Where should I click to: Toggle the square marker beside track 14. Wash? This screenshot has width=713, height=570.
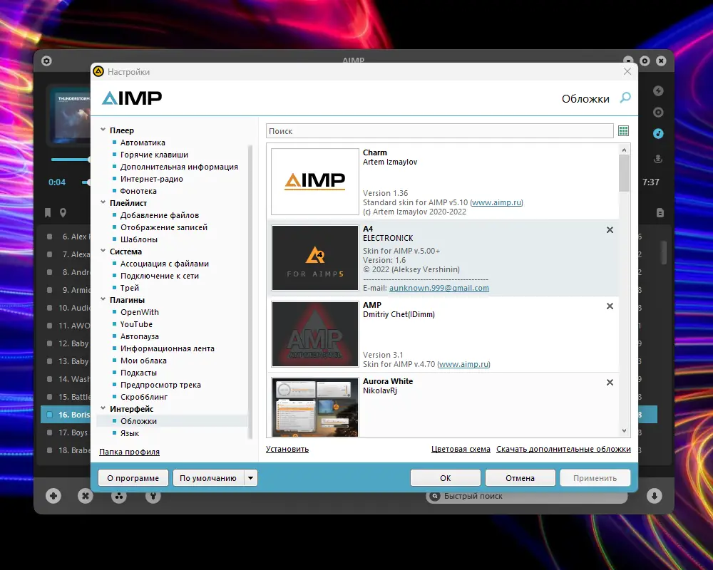[x=50, y=379]
